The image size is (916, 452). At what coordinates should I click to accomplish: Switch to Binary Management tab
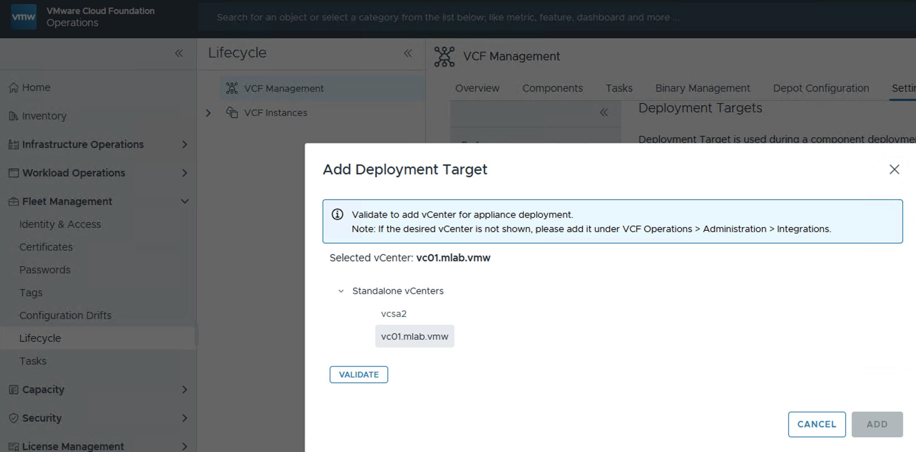pos(702,88)
